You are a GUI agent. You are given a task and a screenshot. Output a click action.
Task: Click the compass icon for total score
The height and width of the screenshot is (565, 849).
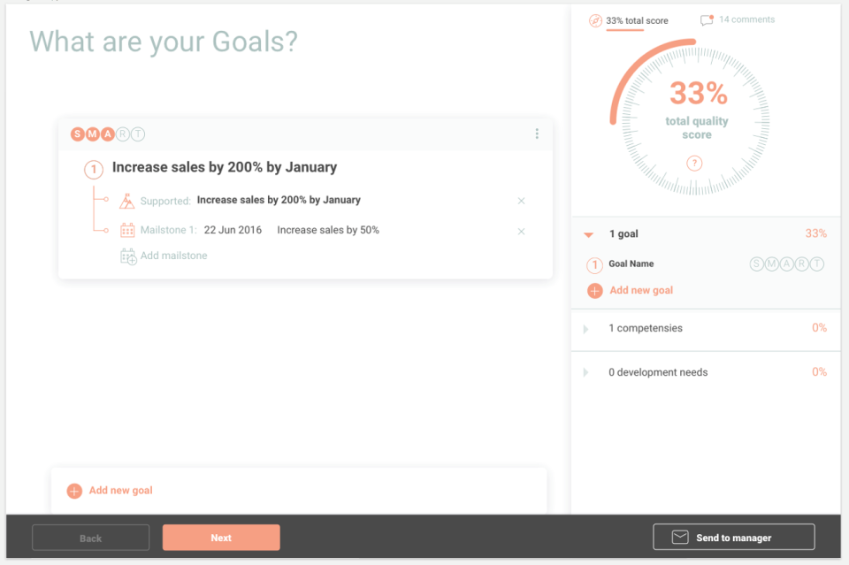click(595, 20)
